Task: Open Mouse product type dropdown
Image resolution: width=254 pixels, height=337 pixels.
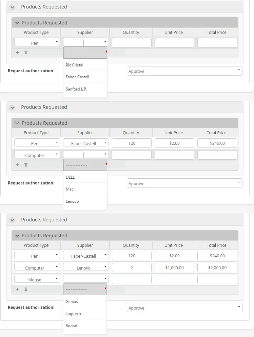Action: click(37, 279)
